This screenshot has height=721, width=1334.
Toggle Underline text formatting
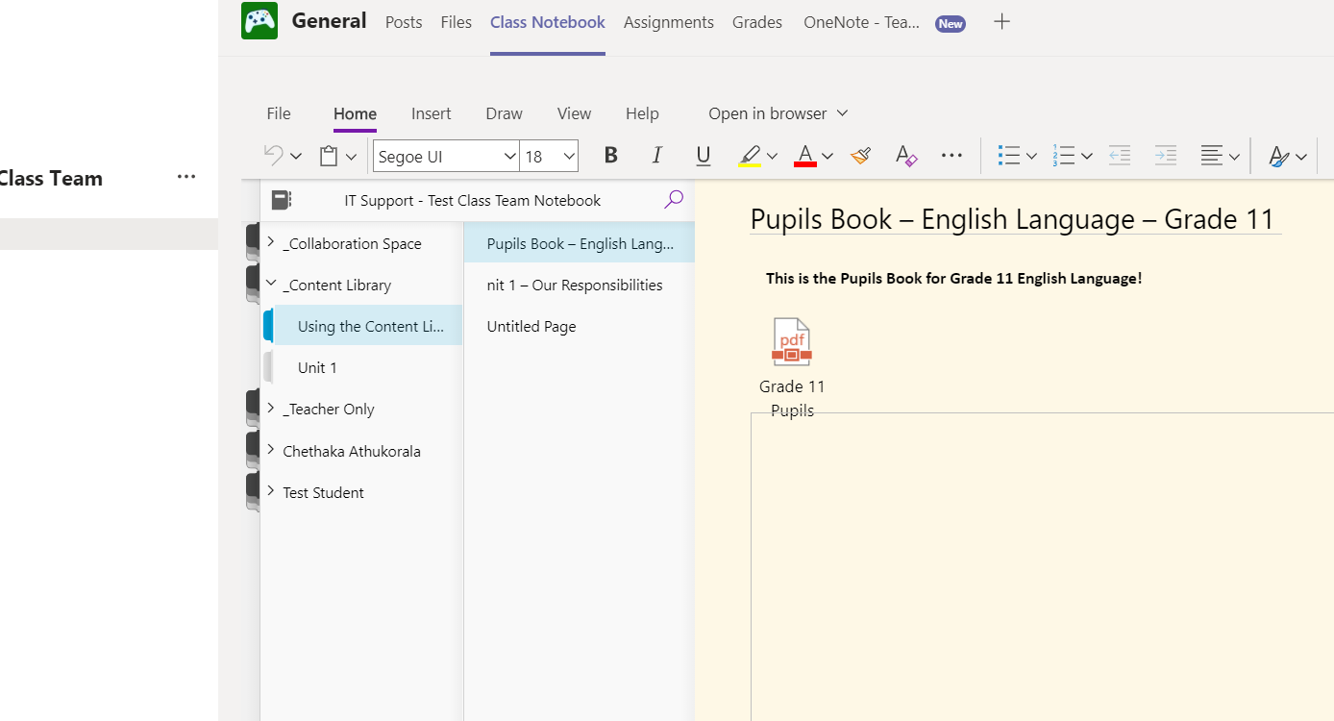[x=703, y=156]
